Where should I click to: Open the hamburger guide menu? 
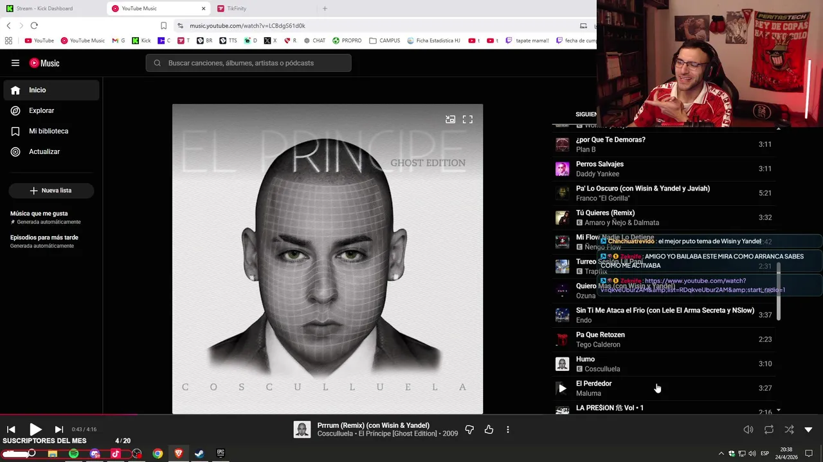coord(15,63)
